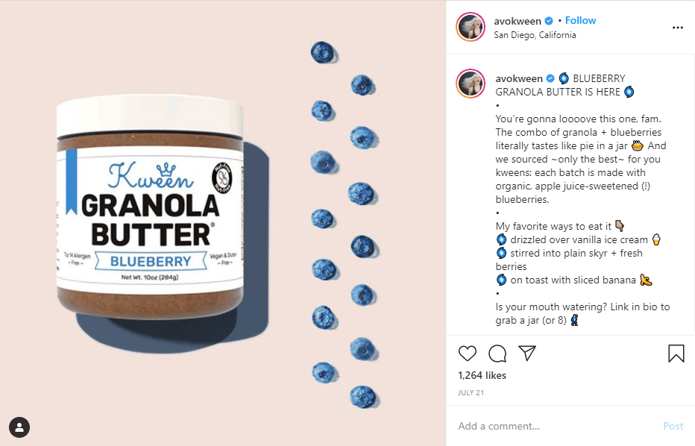Click the Post comment button
Screen dimensions: 695x446
pyautogui.click(x=673, y=426)
